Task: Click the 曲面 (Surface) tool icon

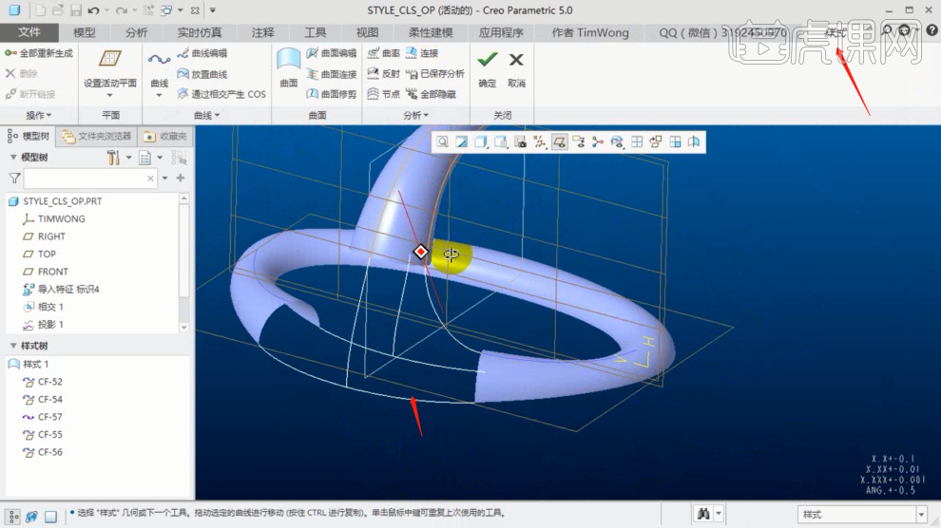Action: [288, 63]
